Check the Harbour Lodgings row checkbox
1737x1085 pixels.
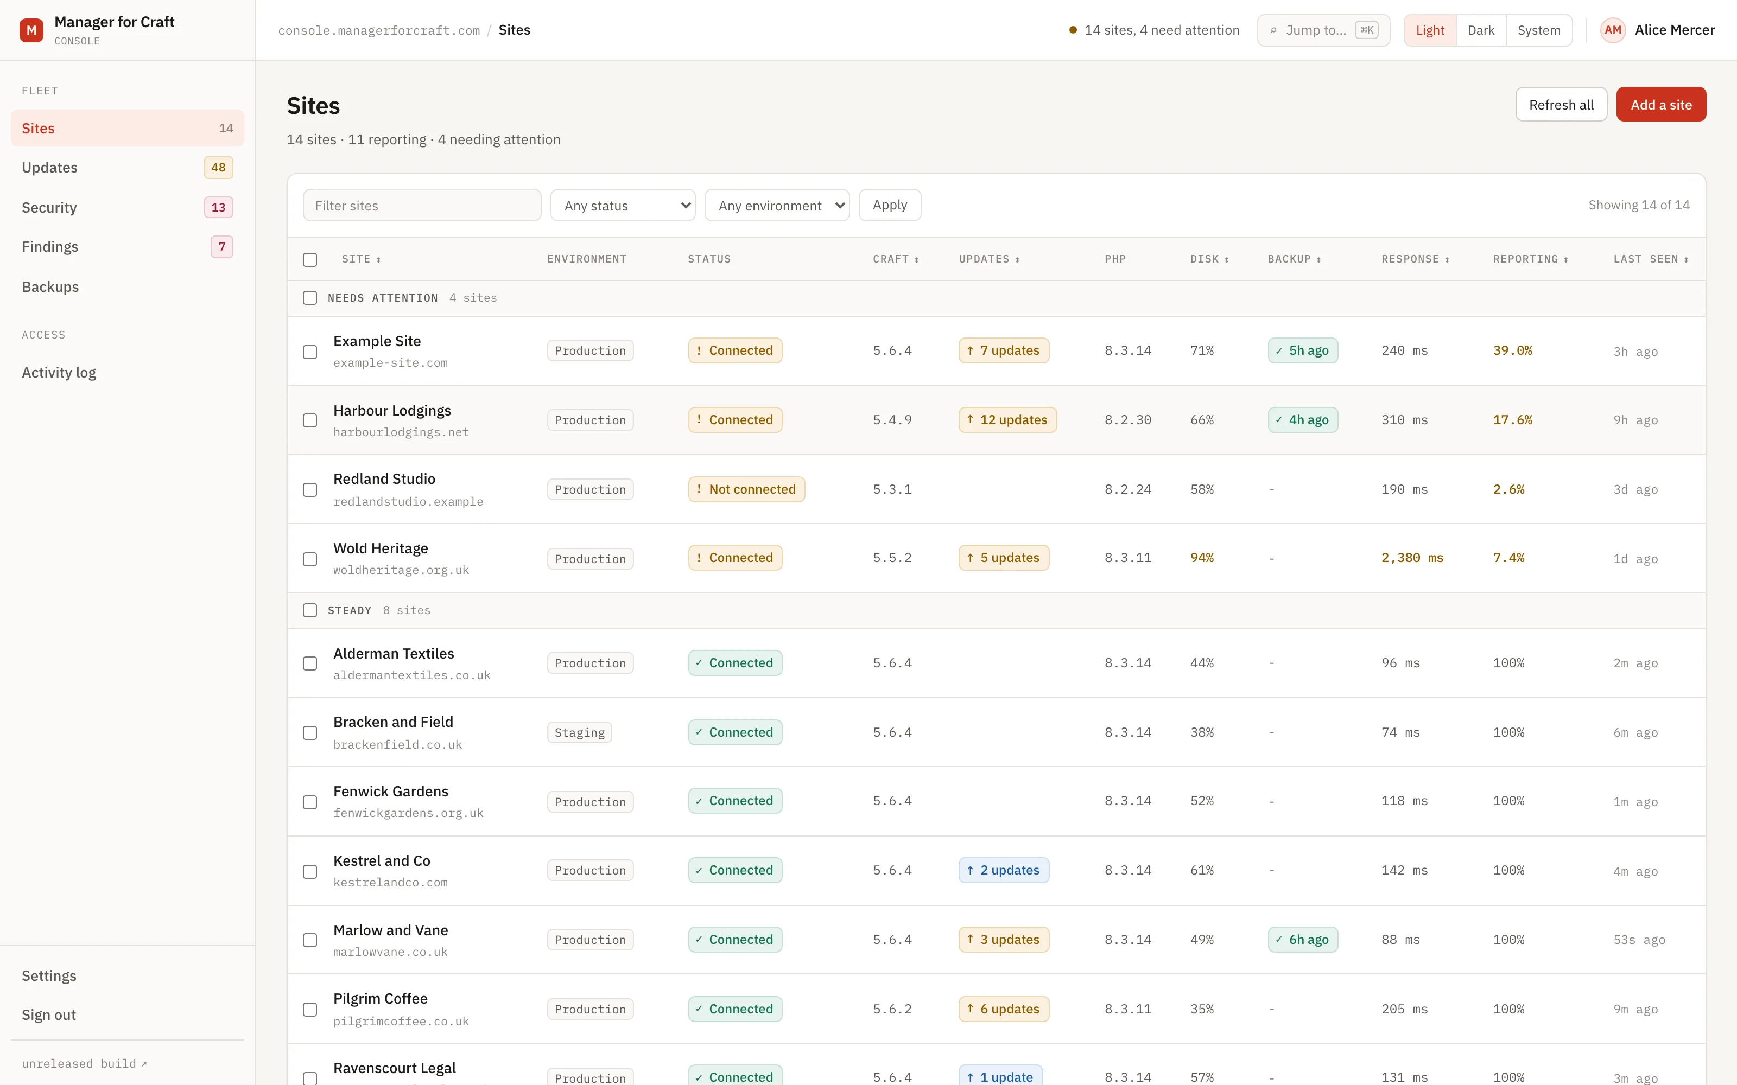(x=310, y=420)
